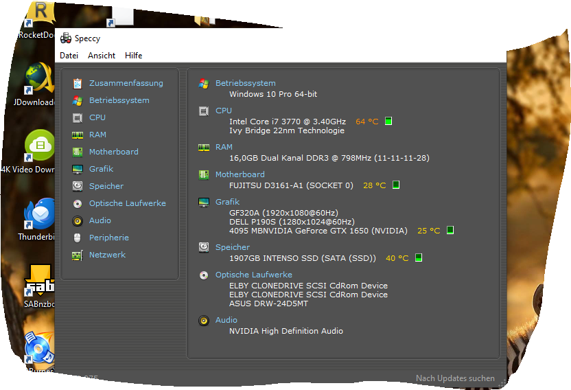
Task: Click the Windows 10 Pro 64-bit text
Action: click(x=273, y=94)
